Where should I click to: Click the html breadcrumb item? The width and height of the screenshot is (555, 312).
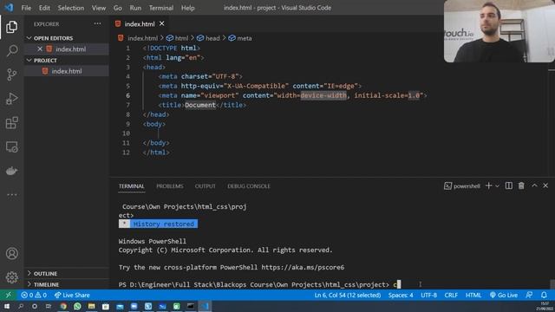[x=178, y=38]
